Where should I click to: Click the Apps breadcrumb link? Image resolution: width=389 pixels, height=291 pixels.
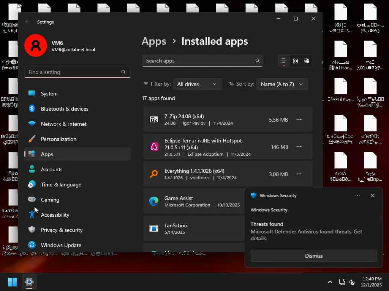(154, 41)
